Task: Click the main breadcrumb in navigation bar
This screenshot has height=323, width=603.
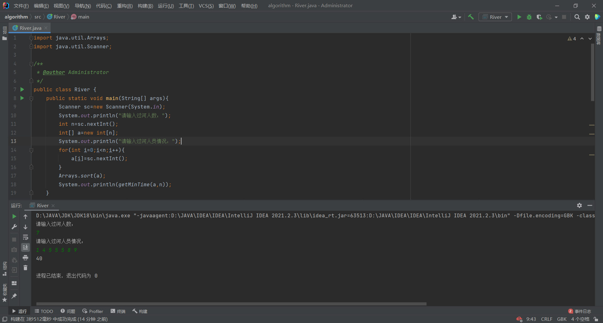Action: pos(80,17)
